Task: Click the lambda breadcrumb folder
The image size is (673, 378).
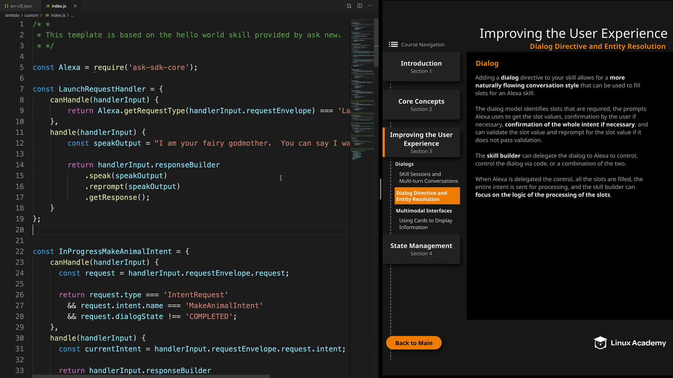Action: pyautogui.click(x=12, y=15)
